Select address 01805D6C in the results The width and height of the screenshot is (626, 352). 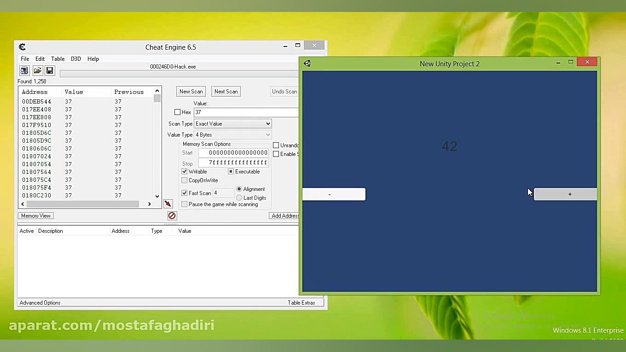tap(36, 133)
